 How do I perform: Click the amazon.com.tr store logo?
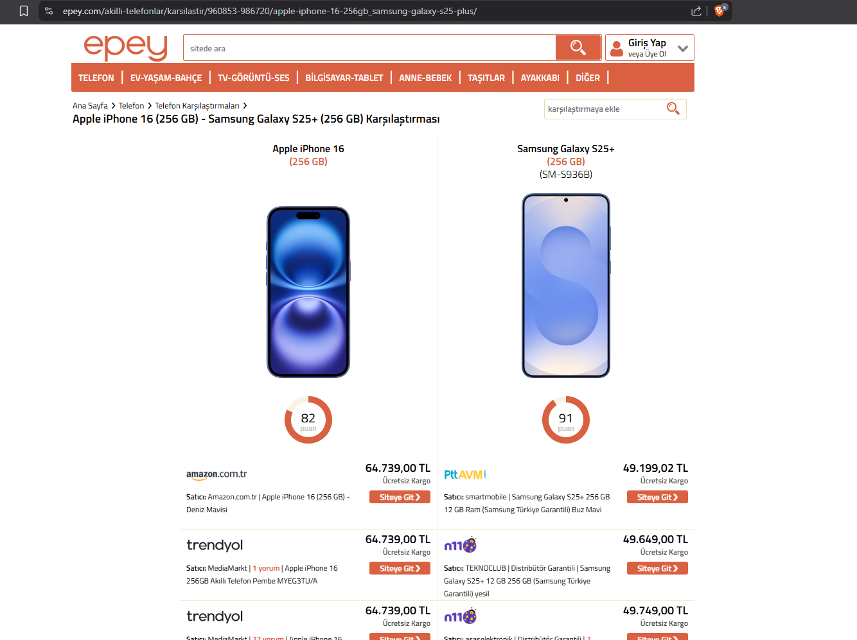(216, 474)
